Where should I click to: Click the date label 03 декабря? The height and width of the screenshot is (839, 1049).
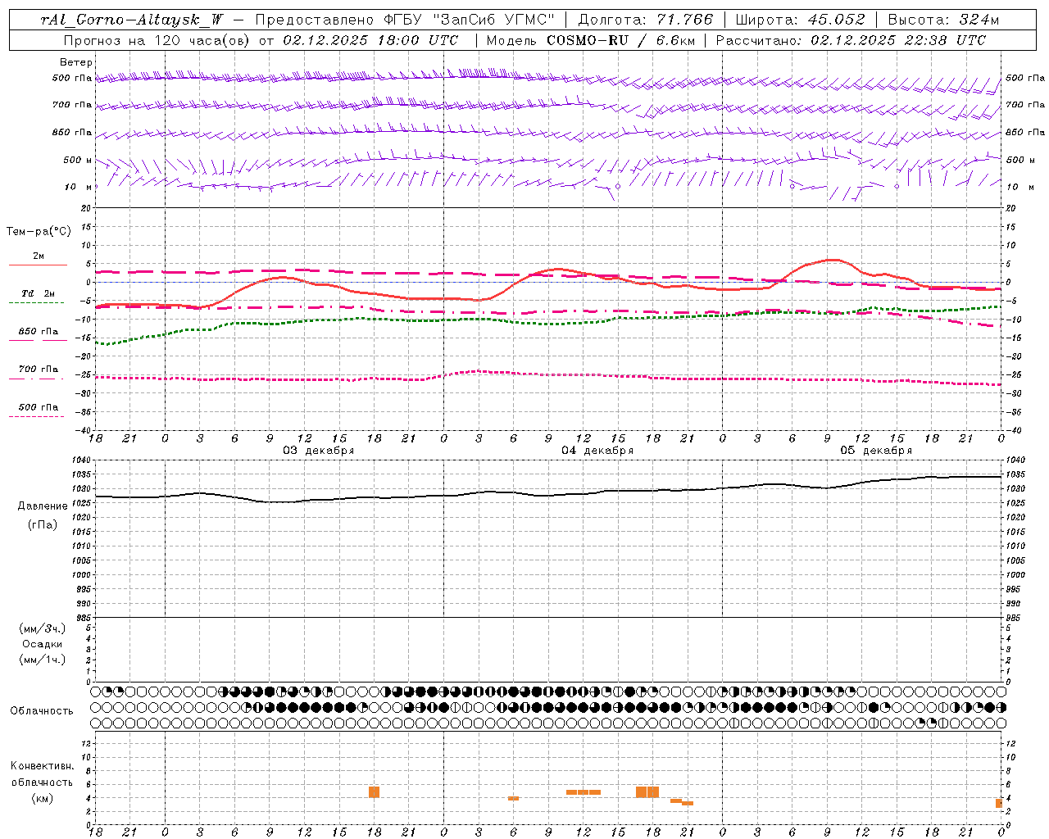pyautogui.click(x=319, y=451)
